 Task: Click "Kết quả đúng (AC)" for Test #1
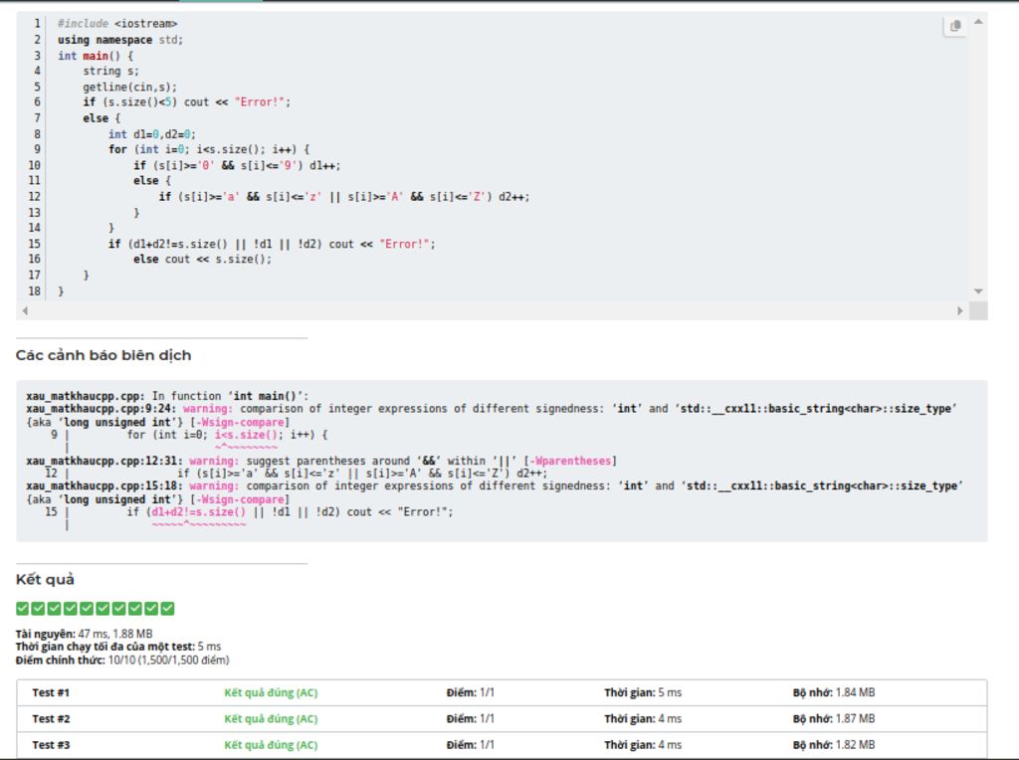tap(271, 692)
